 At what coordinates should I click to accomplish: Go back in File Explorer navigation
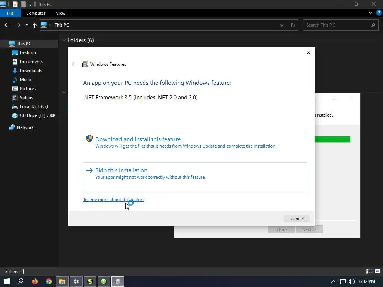(7, 25)
